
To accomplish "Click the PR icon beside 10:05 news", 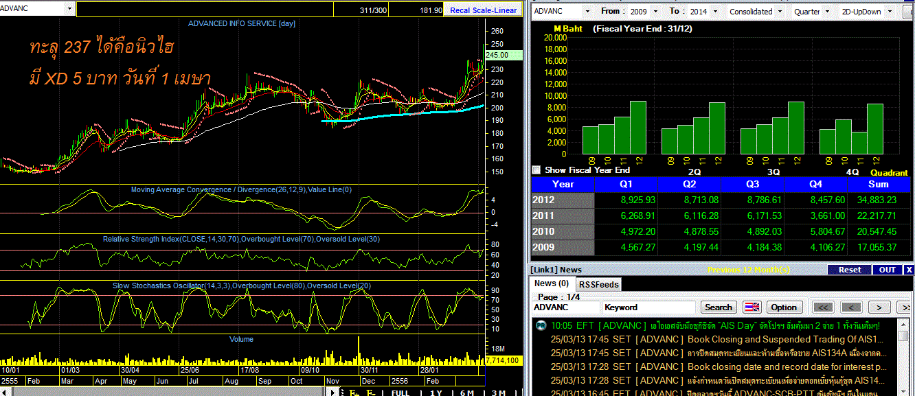I will pyautogui.click(x=540, y=325).
